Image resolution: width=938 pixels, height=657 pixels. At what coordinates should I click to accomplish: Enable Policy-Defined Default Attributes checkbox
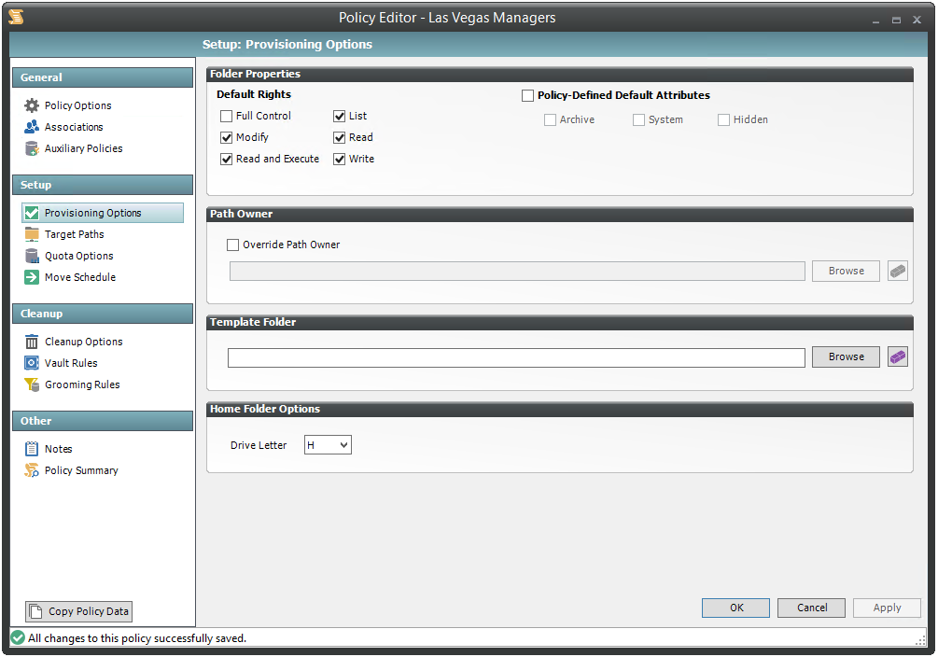tap(527, 96)
